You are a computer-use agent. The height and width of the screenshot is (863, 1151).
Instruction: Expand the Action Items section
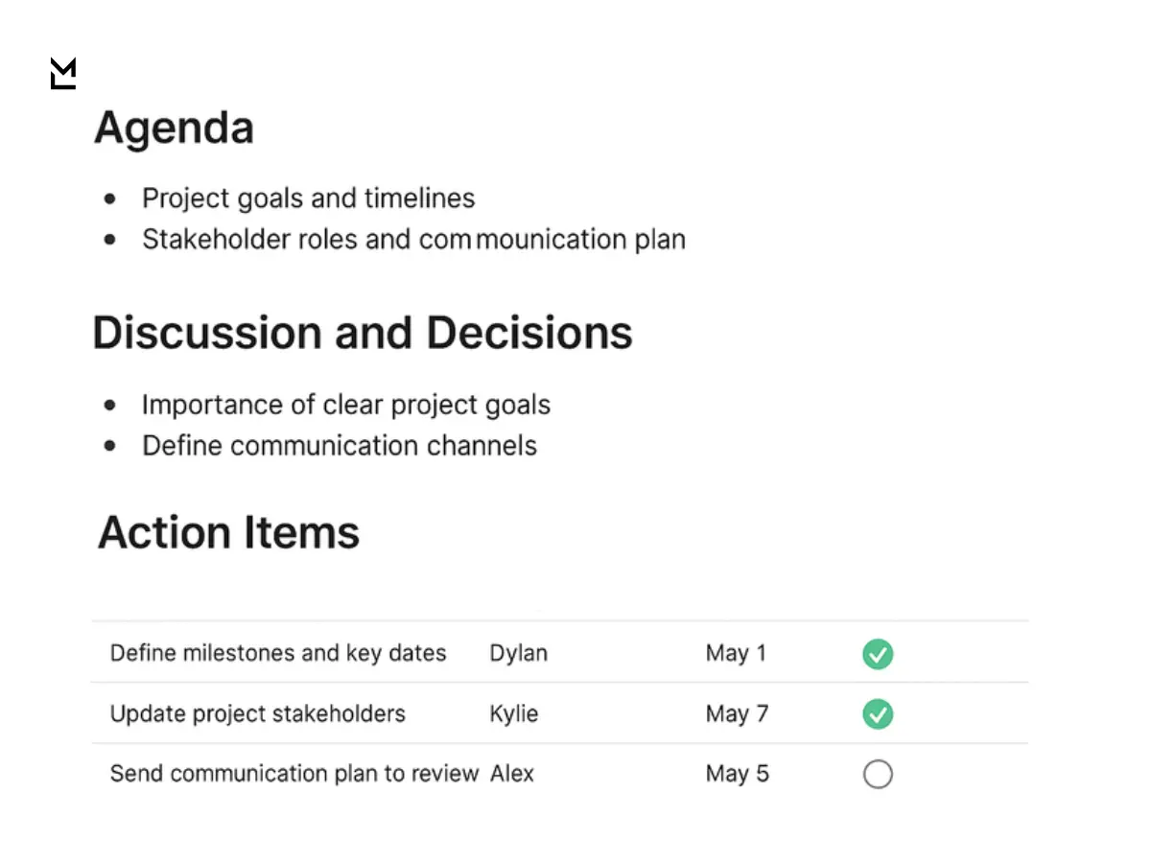[x=227, y=533]
